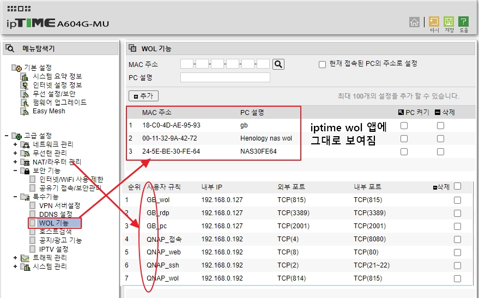Open 시스템 요약 정보 in menu tree
479x298 pixels.
pyautogui.click(x=57, y=76)
